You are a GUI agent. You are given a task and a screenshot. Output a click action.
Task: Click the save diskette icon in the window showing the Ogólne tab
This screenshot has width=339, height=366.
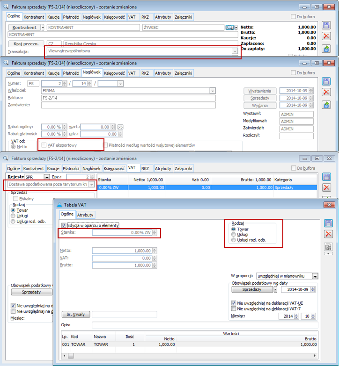point(326,25)
